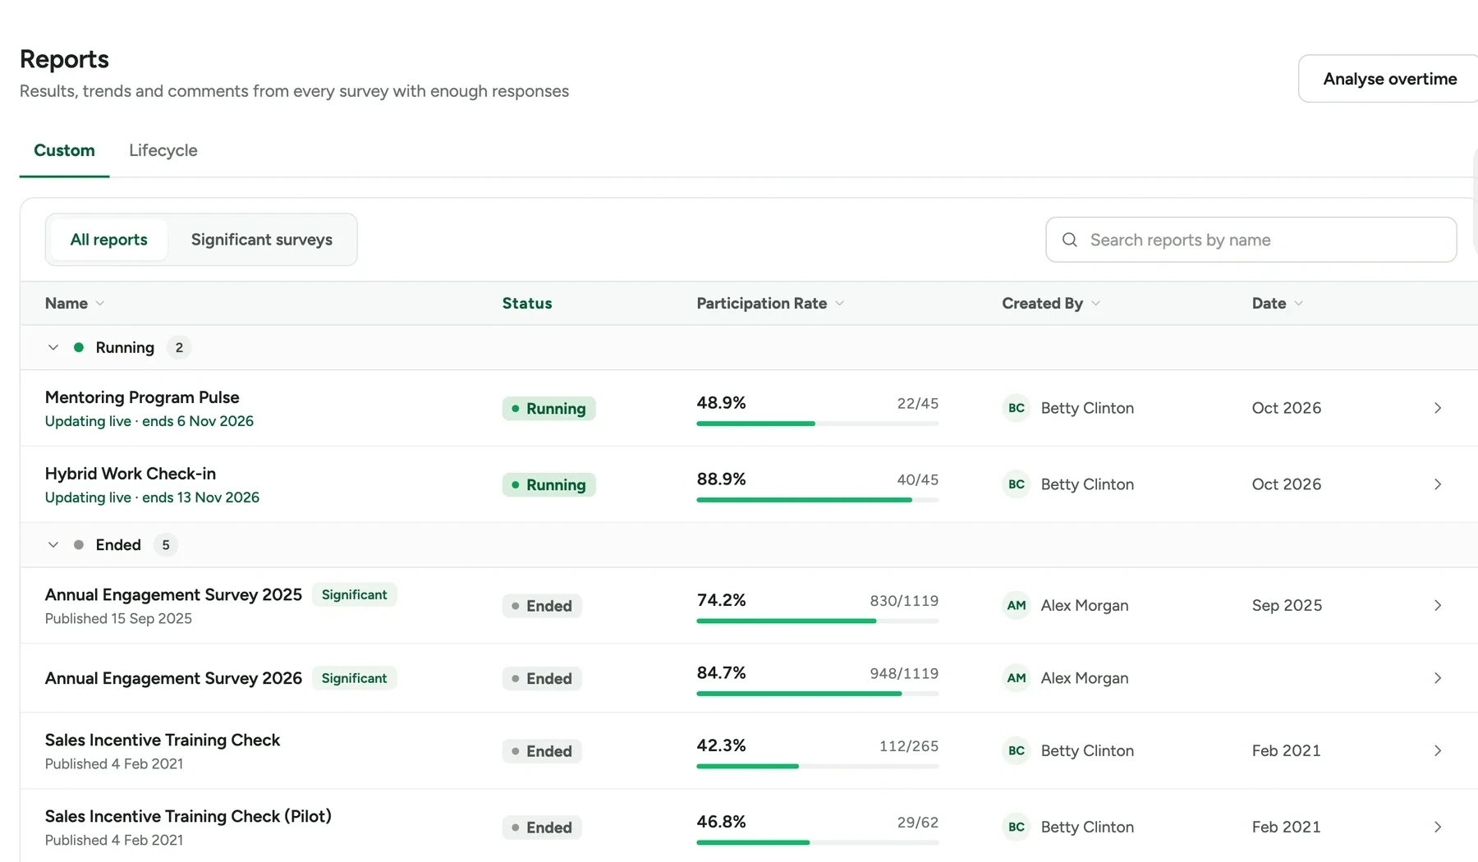
Task: Open Hybrid Work Check-in row arrow
Action: click(1437, 484)
